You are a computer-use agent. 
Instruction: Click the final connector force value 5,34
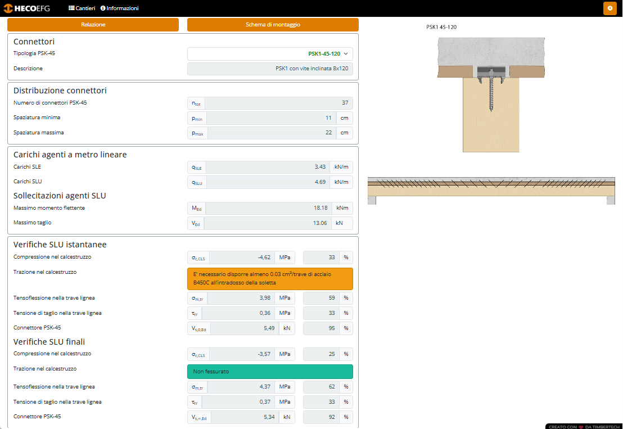pos(245,417)
